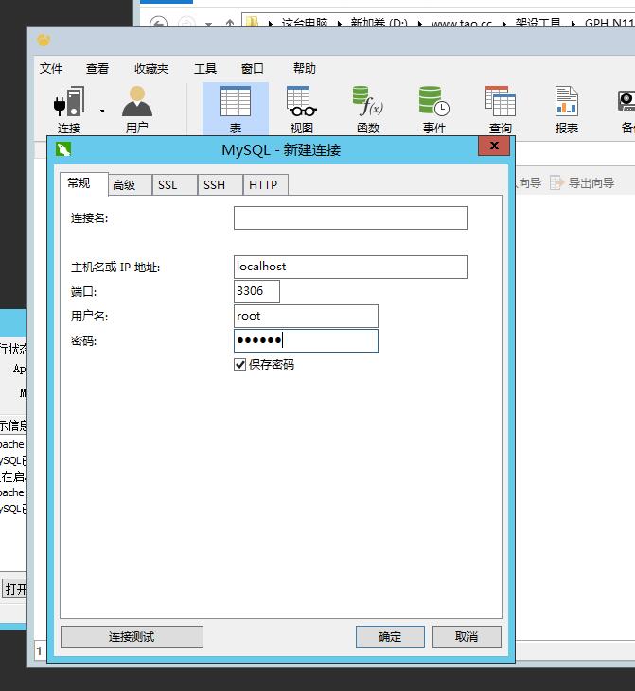Click the Cancel (取消) button
Viewport: 635px width, 691px height.
coord(467,637)
